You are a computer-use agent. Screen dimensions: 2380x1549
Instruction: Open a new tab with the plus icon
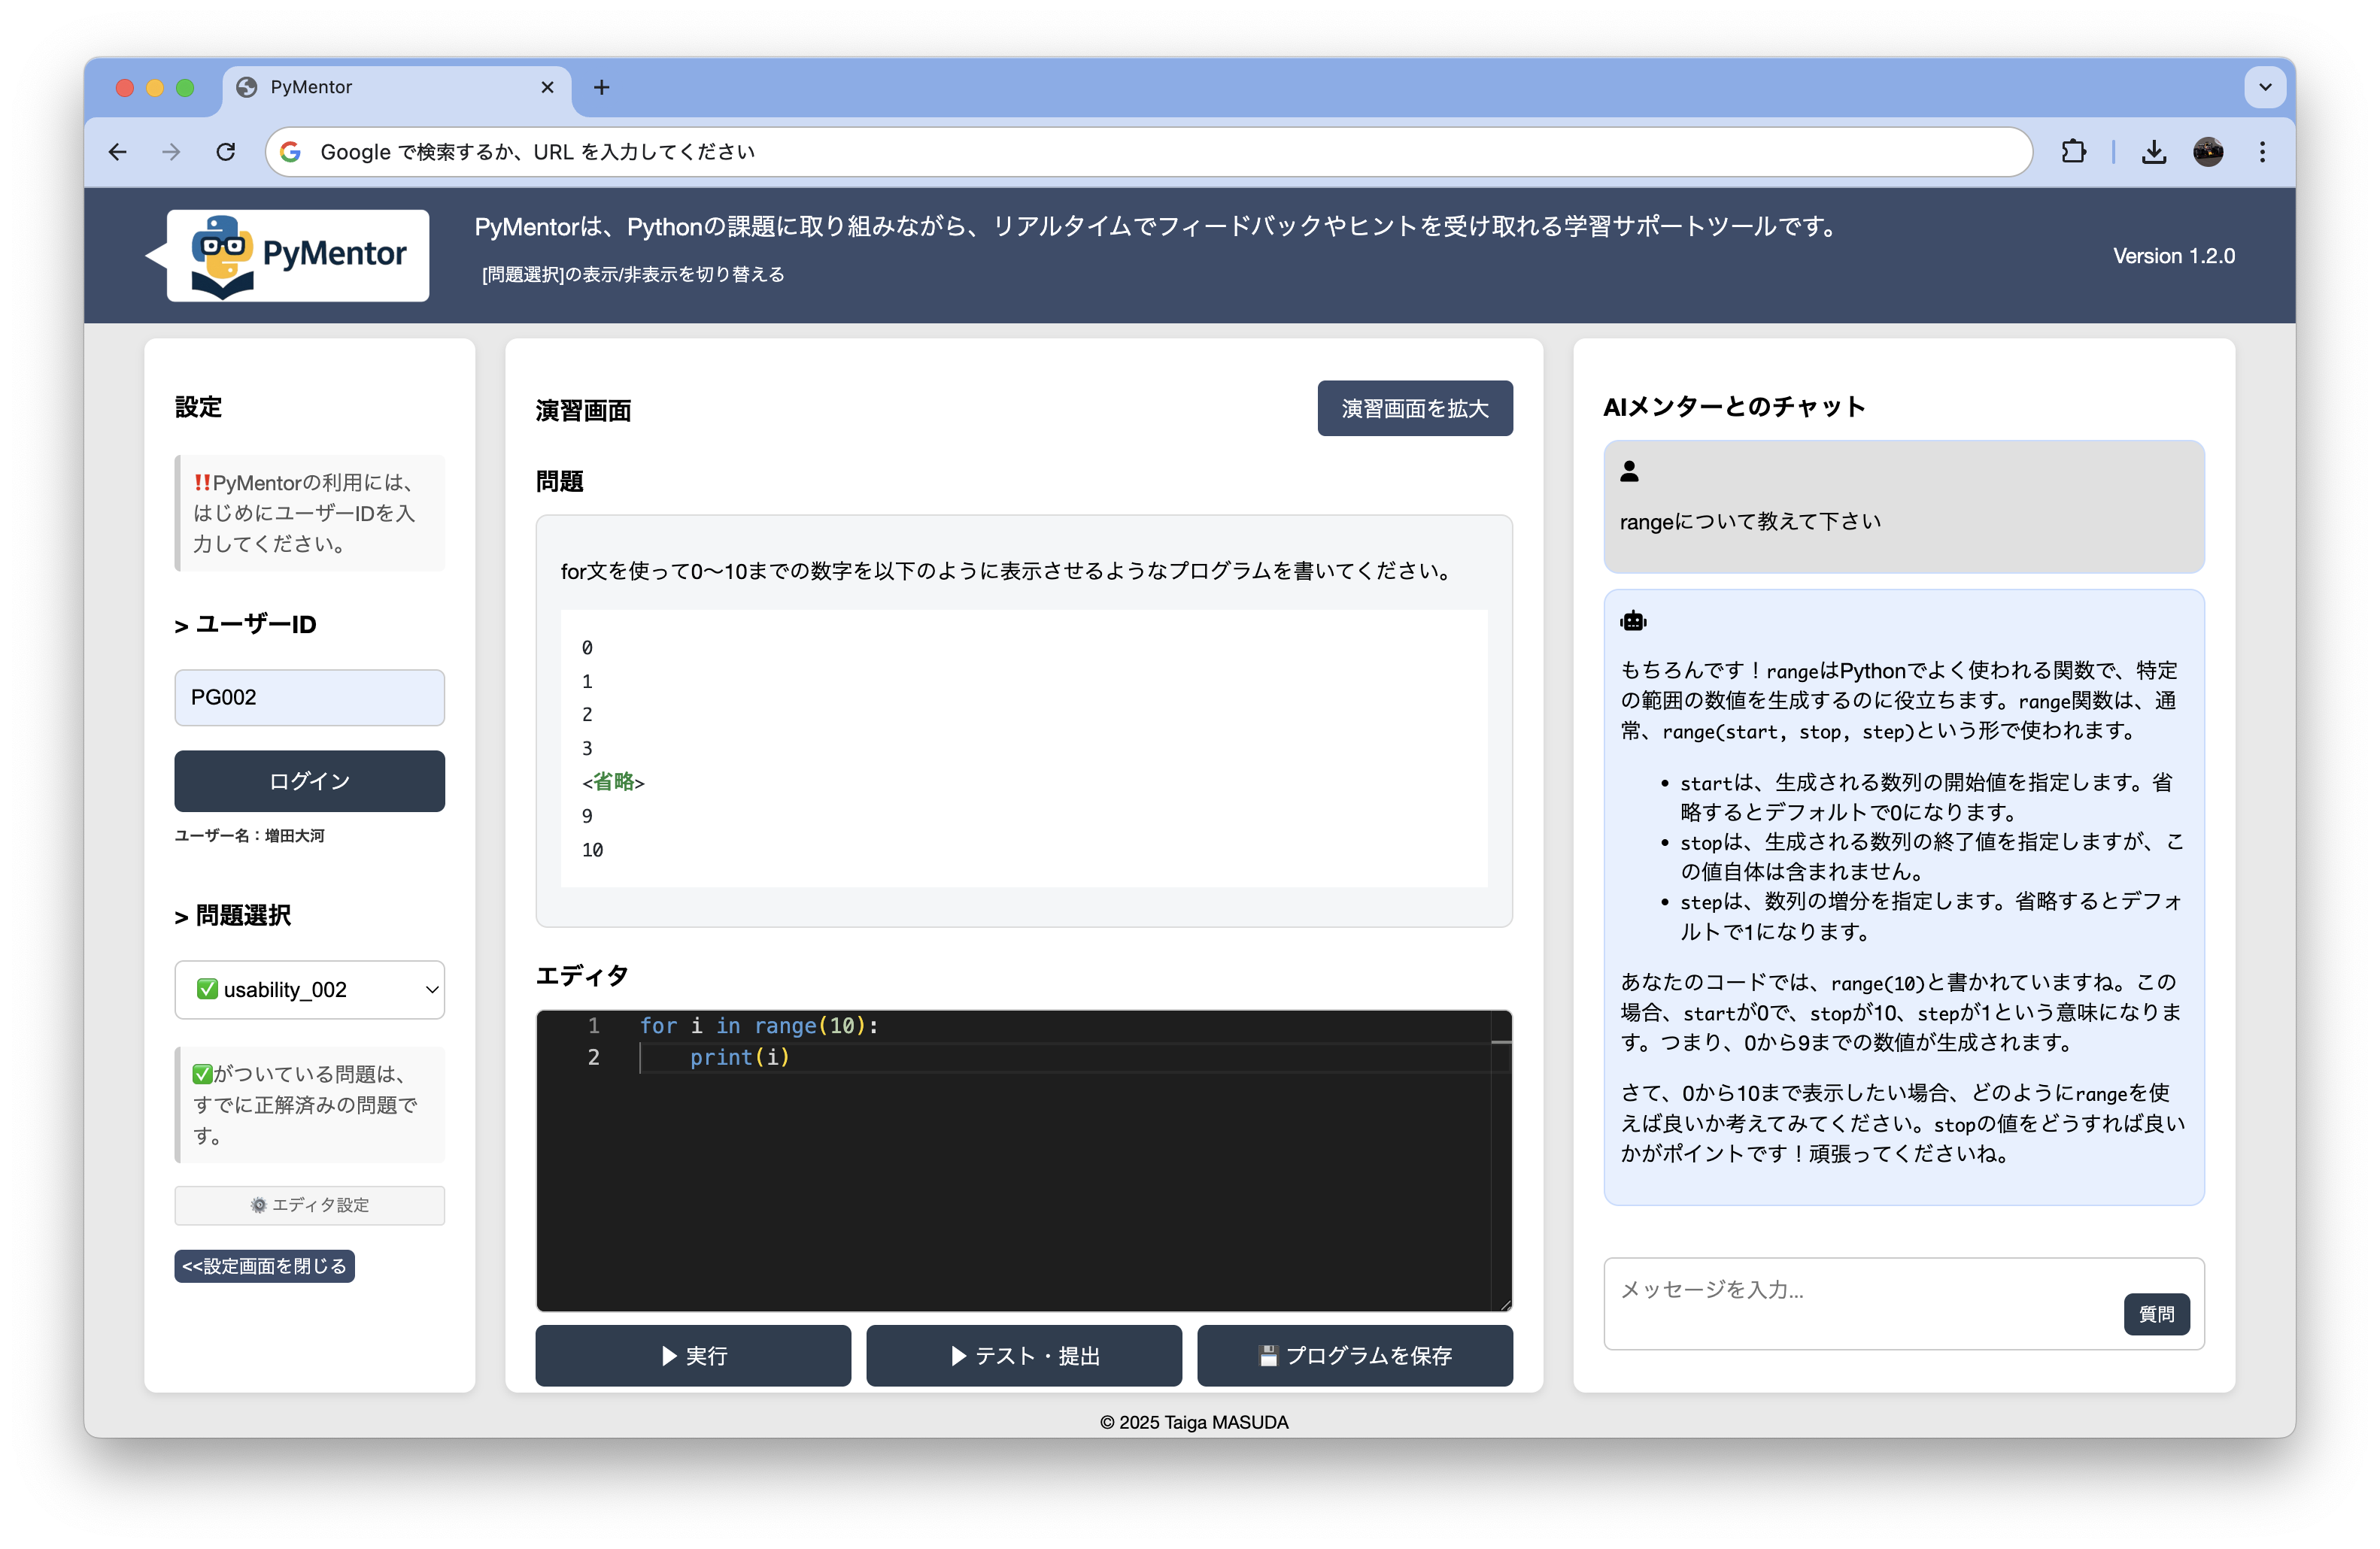click(x=601, y=88)
